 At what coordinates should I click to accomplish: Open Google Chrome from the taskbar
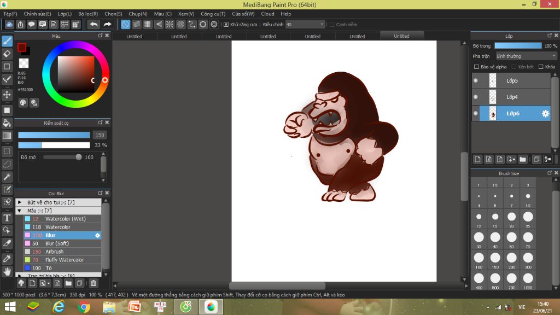tap(84, 307)
